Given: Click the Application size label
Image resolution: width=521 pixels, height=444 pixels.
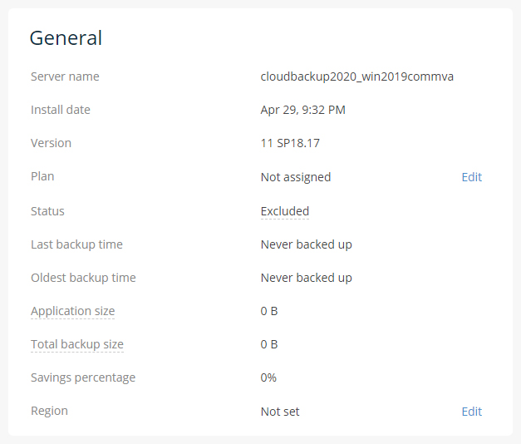Looking at the screenshot, I should click(x=73, y=311).
